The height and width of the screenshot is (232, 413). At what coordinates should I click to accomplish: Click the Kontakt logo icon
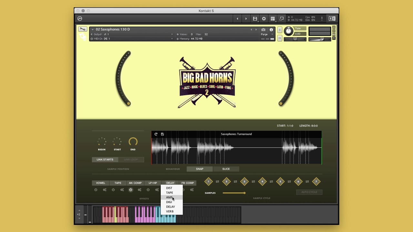[x=80, y=19]
